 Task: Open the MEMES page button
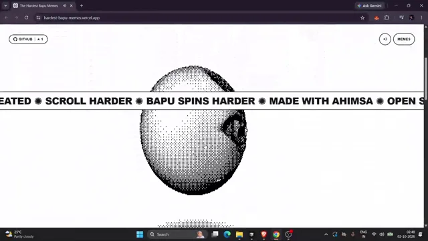[x=404, y=39]
